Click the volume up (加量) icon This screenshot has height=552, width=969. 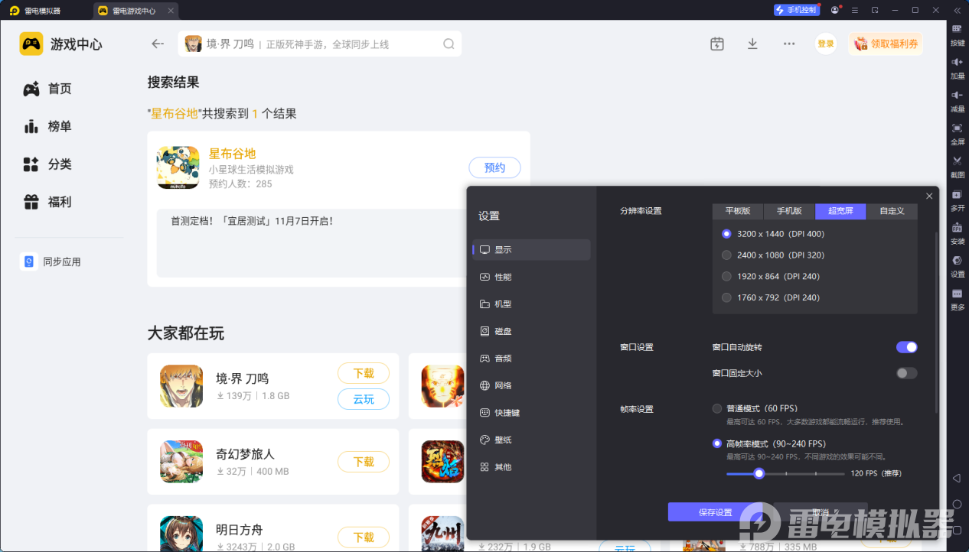click(957, 62)
